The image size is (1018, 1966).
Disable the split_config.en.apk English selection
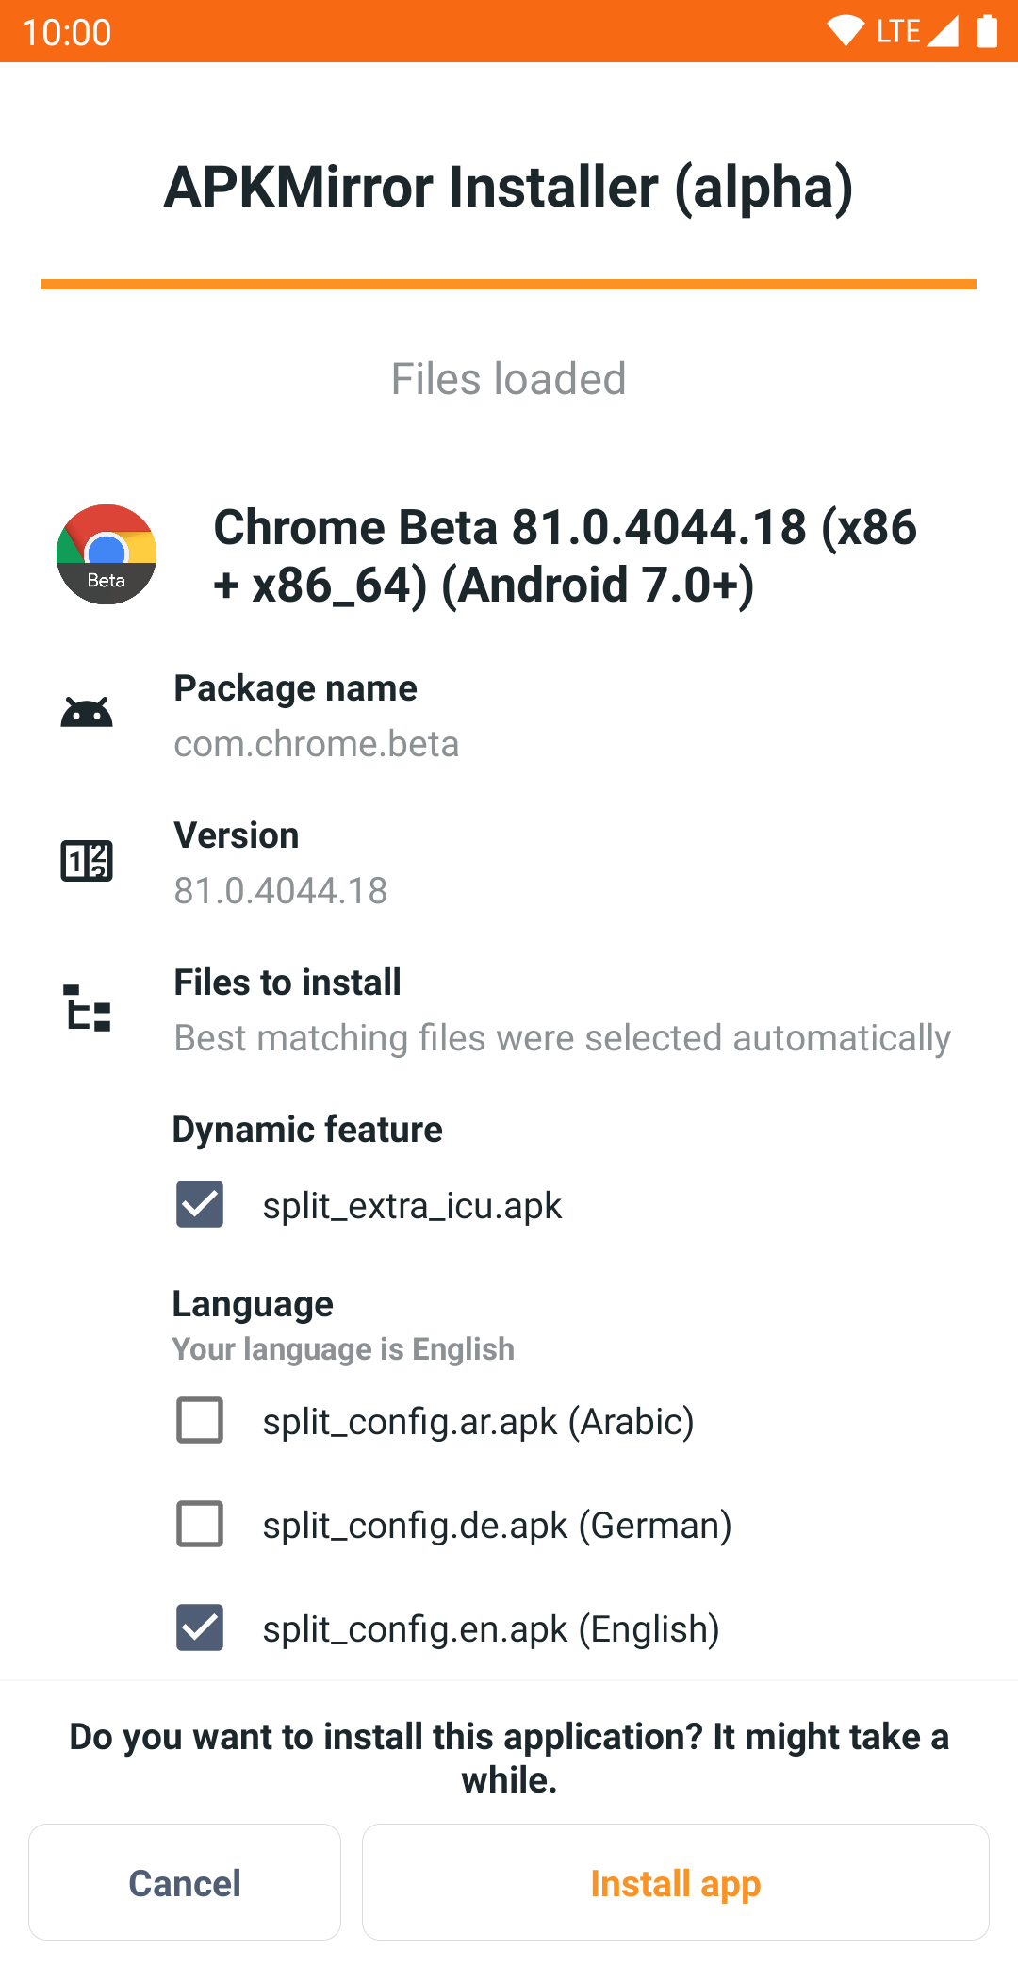coord(198,1627)
